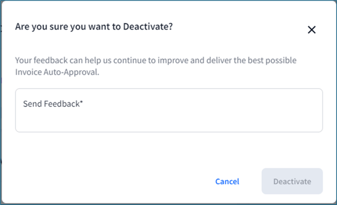Click the X icon in dialog header
The image size is (337, 205).
point(311,30)
